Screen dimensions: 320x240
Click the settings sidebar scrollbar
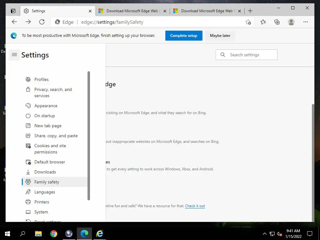(88, 136)
